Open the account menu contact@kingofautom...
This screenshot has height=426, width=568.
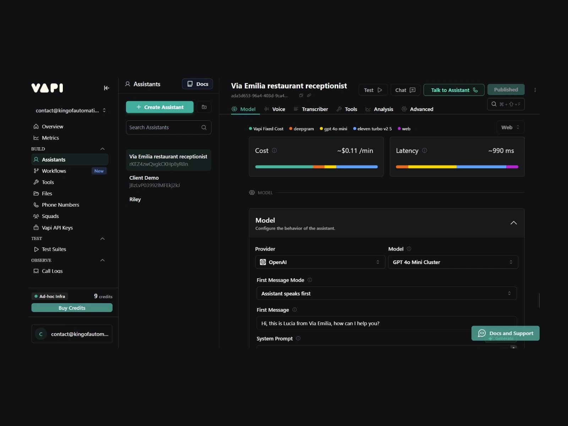72,334
